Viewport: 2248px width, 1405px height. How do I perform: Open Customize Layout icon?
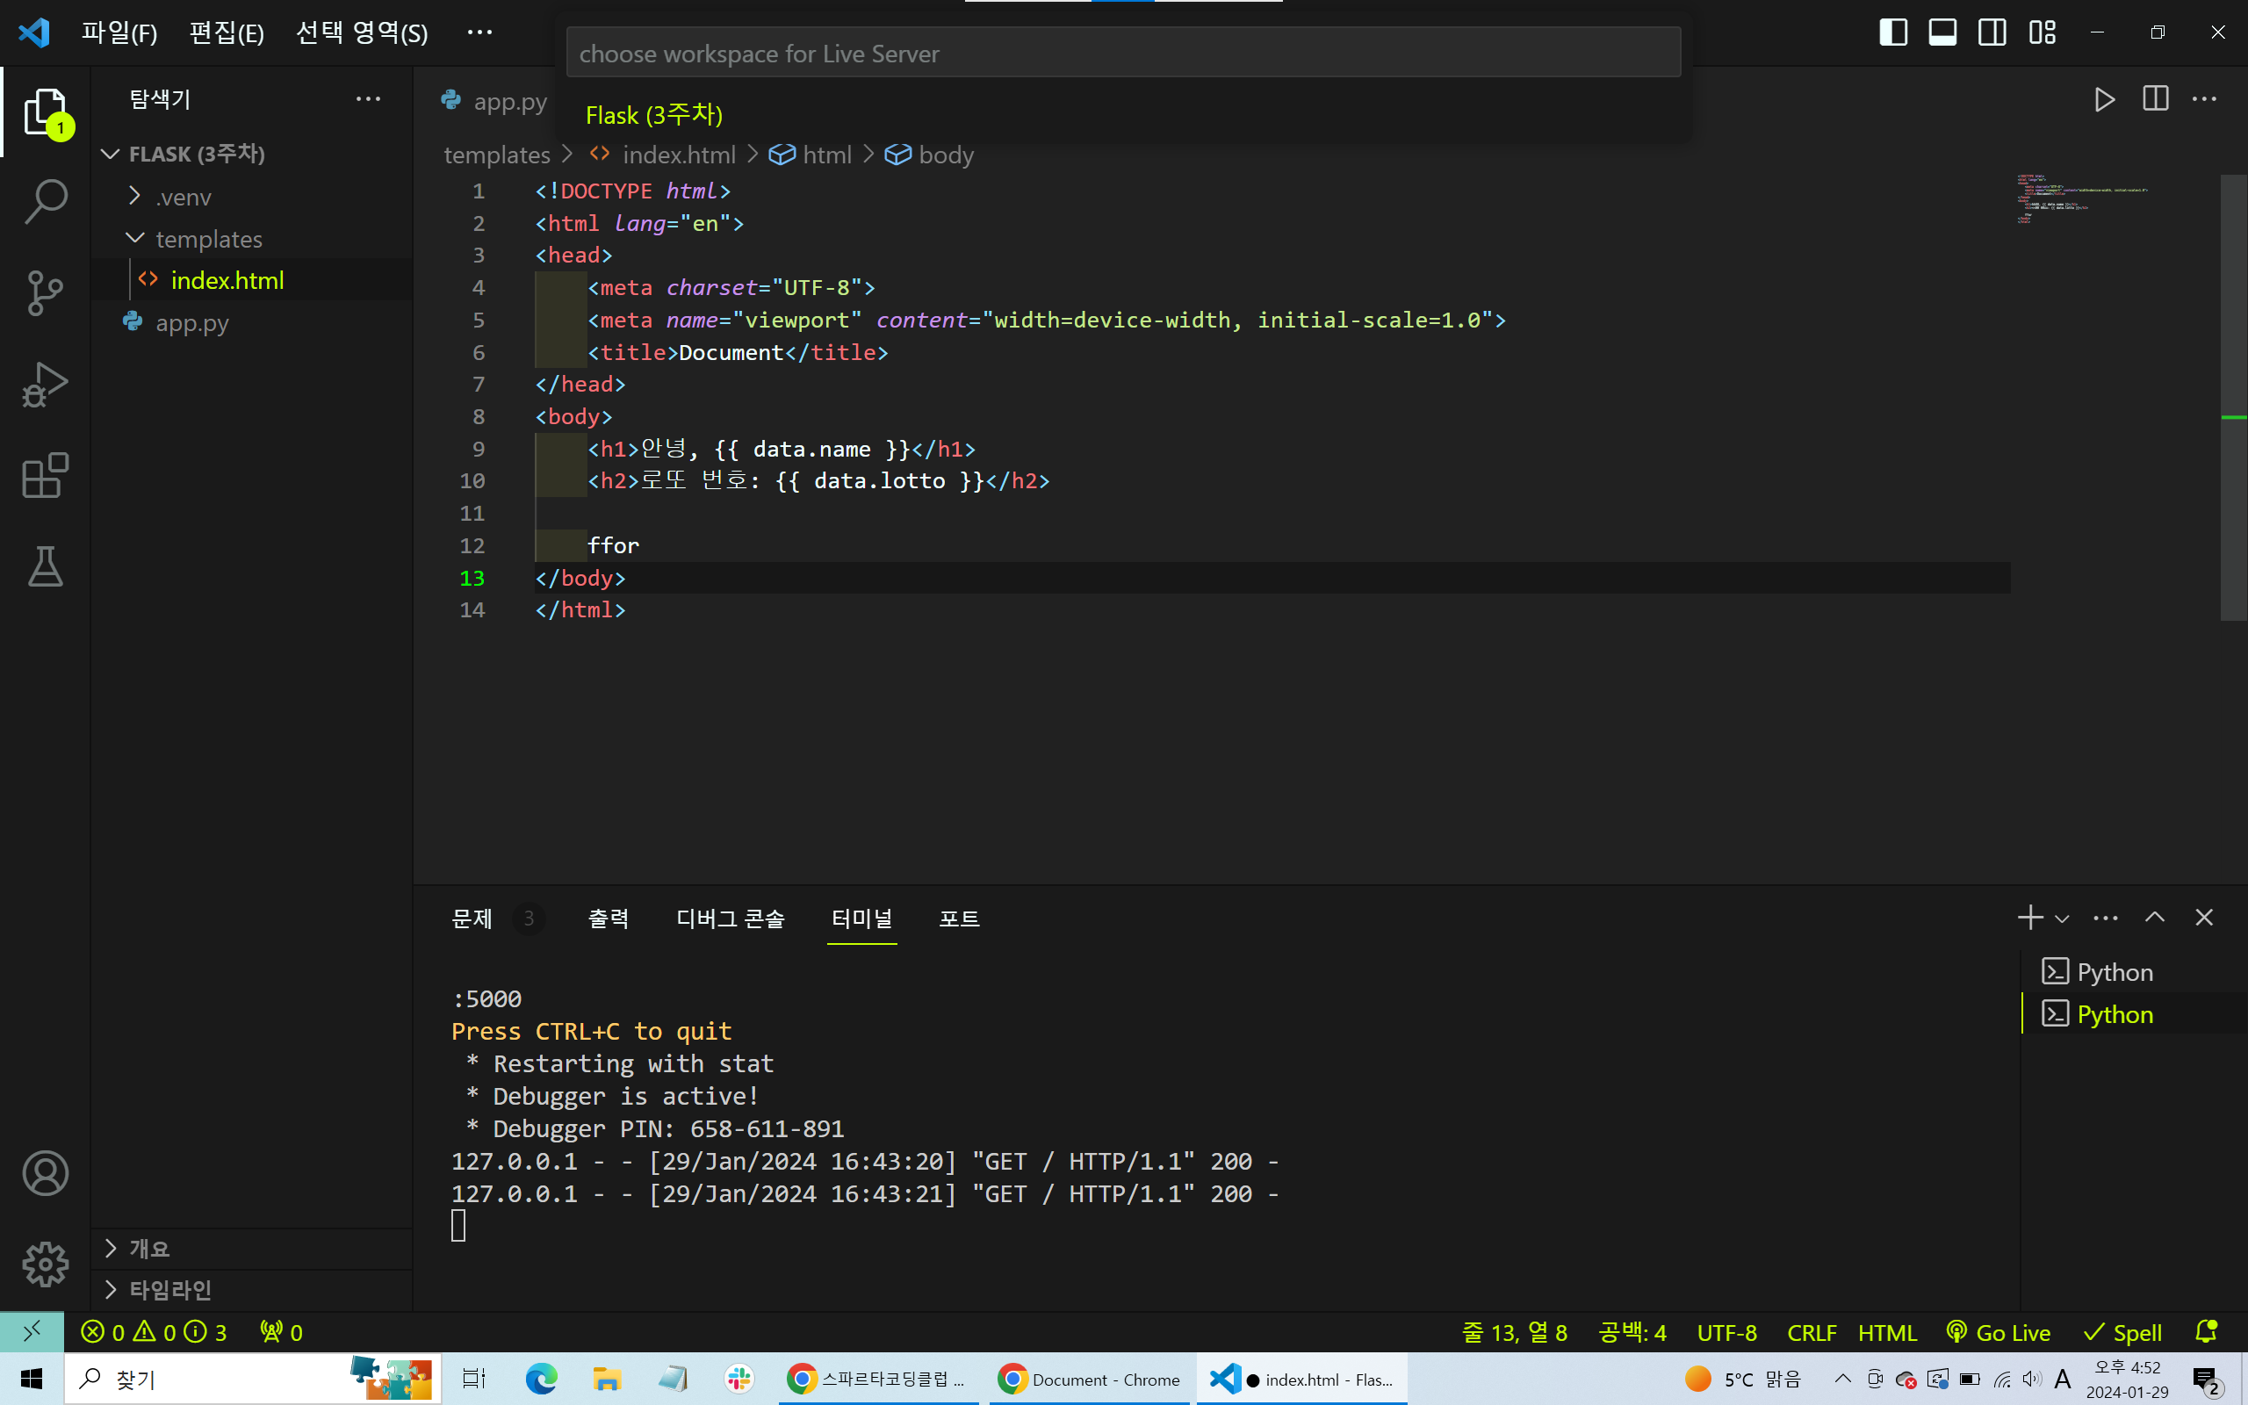point(2042,32)
